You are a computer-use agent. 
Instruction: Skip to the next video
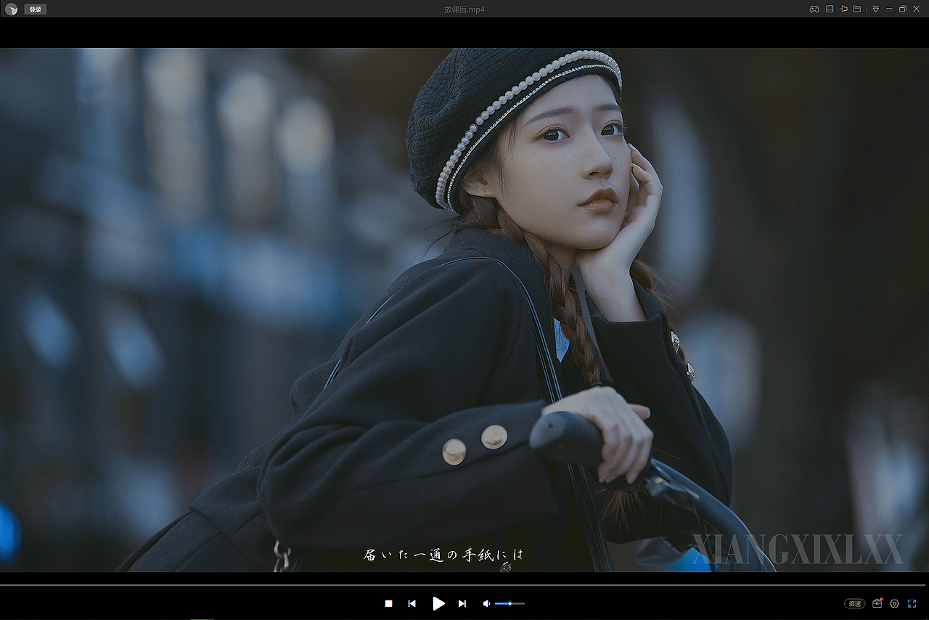[462, 603]
